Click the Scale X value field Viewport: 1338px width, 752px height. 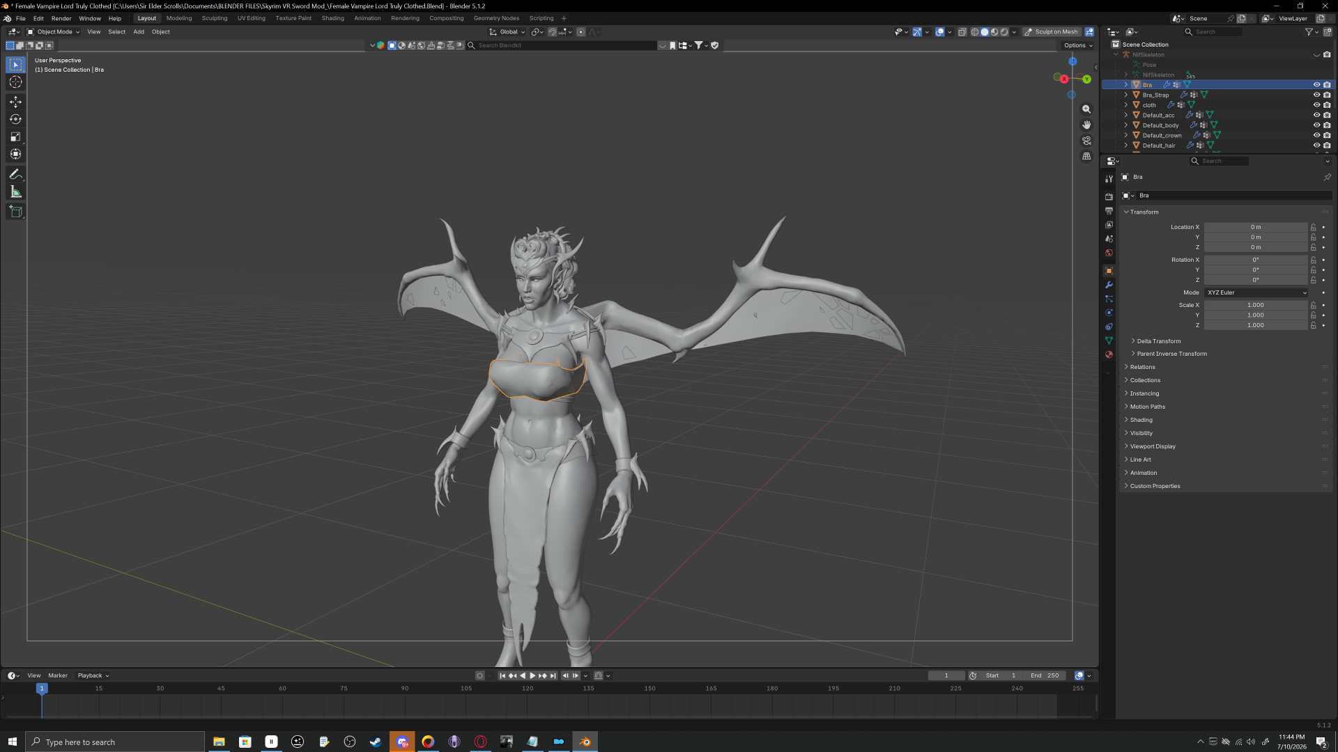point(1255,305)
